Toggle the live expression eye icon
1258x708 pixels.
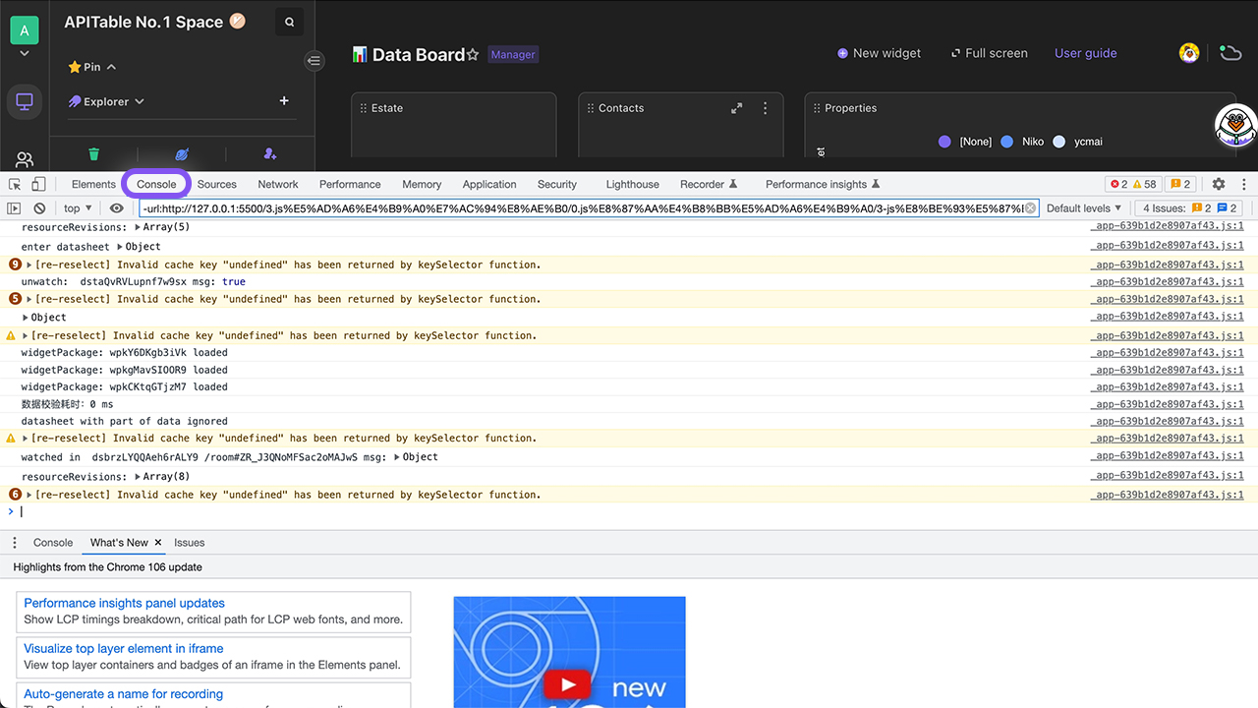(x=117, y=208)
